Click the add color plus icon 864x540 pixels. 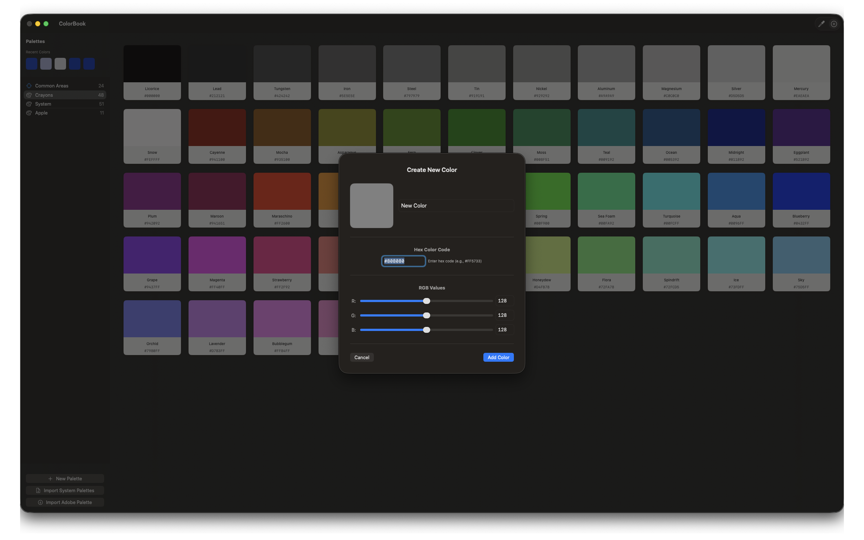(x=834, y=24)
